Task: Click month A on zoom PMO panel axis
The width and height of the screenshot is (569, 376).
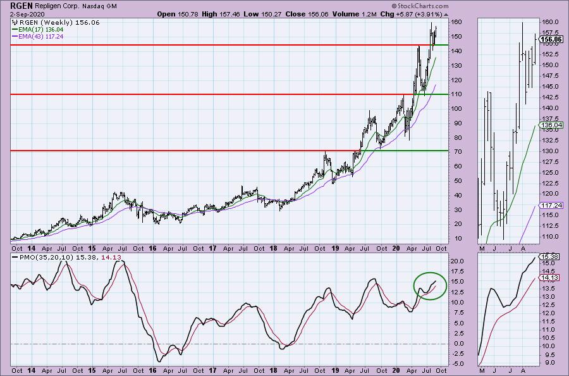Action: pyautogui.click(x=523, y=370)
